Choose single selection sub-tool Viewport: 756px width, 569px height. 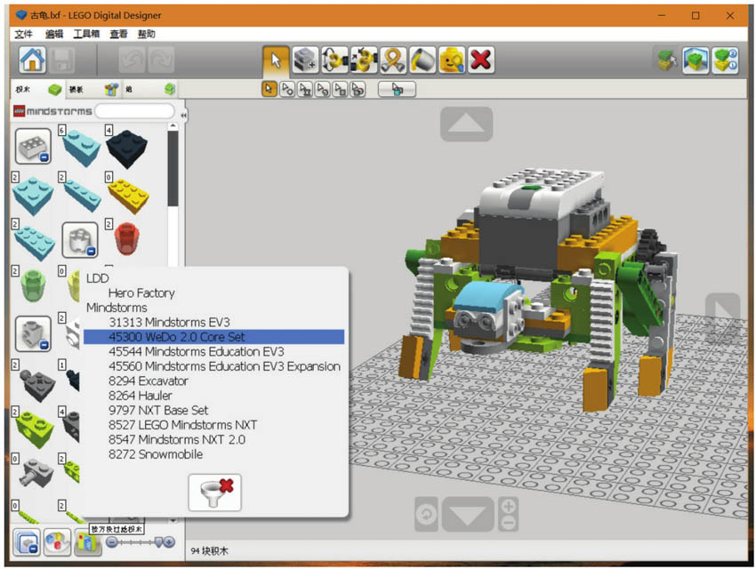269,89
